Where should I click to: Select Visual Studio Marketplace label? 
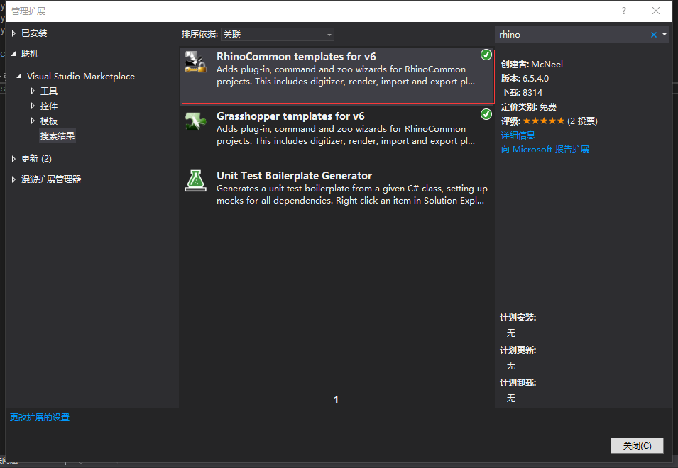(81, 77)
